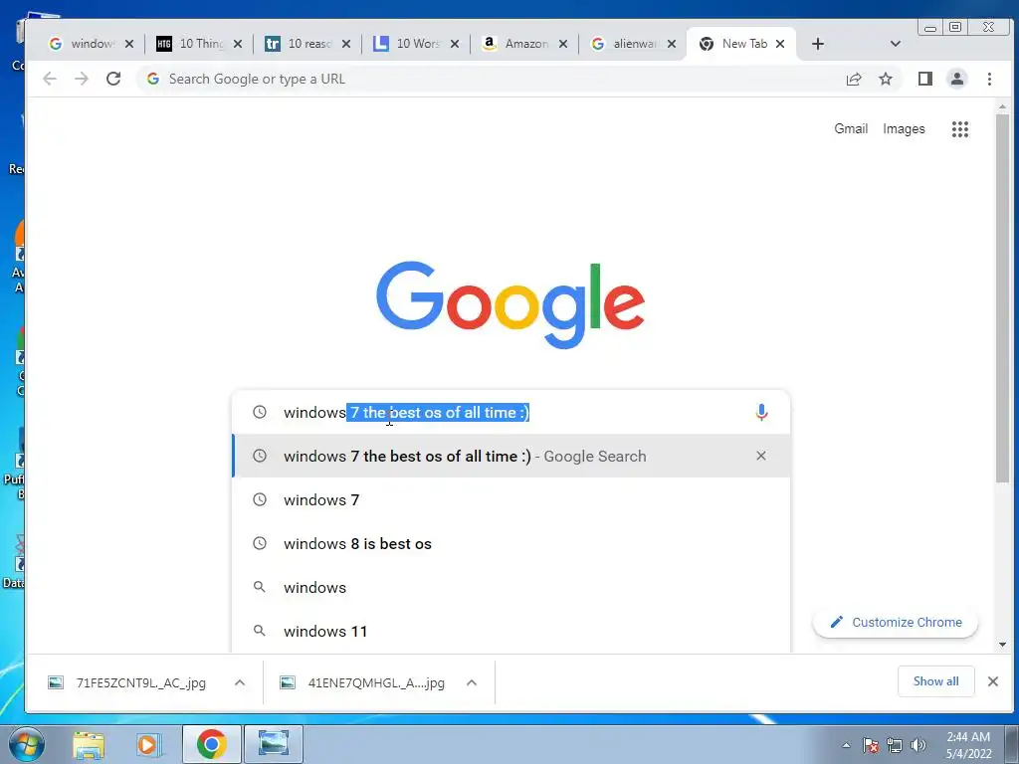The image size is (1019, 764).
Task: Expand the tab search chevron
Action: tap(895, 44)
